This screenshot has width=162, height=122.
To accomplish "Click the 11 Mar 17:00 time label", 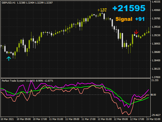I will tap(89, 119).
